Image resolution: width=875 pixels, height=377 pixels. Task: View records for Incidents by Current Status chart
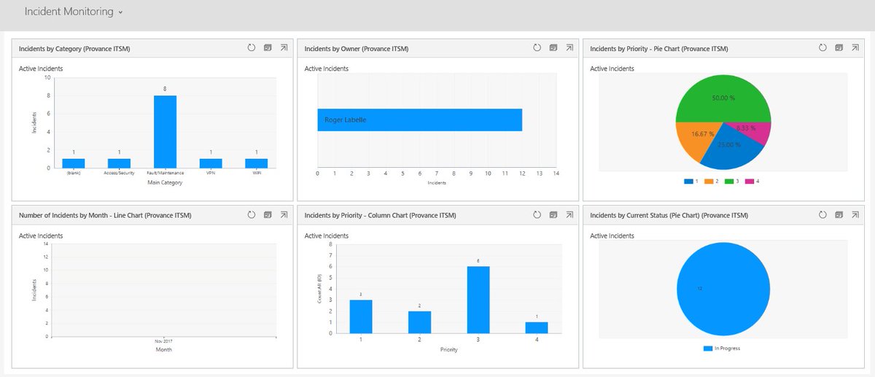[x=839, y=215]
